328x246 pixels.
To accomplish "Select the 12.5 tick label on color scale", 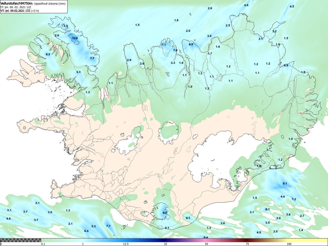I will click(x=126, y=244).
